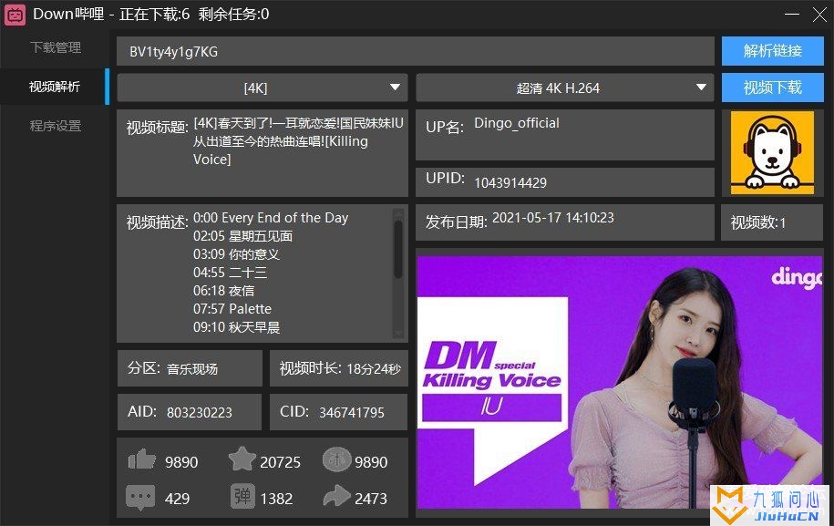Click the 视频下载 button
This screenshot has width=834, height=526.
click(772, 88)
